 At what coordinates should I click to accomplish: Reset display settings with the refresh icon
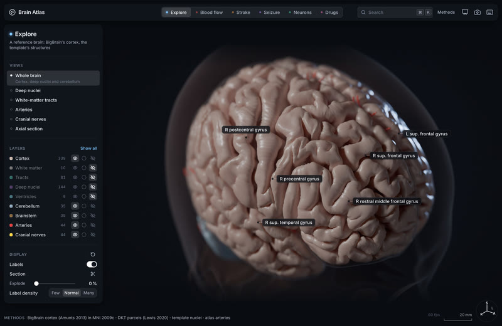(x=92, y=255)
